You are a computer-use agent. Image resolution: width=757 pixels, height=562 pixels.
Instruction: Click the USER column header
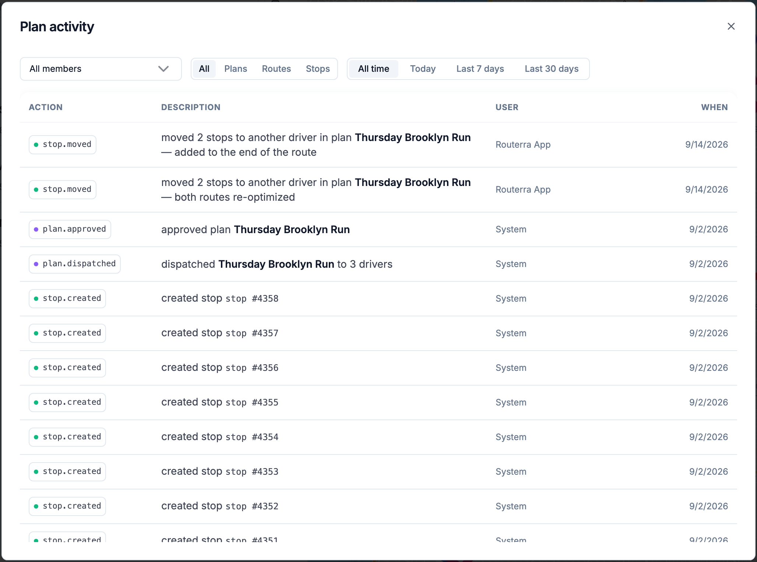(x=507, y=107)
